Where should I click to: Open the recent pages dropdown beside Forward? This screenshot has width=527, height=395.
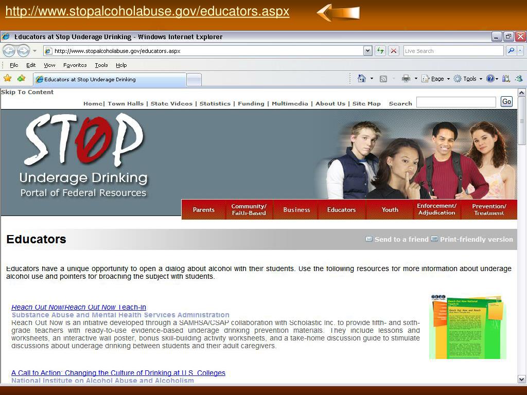34,51
